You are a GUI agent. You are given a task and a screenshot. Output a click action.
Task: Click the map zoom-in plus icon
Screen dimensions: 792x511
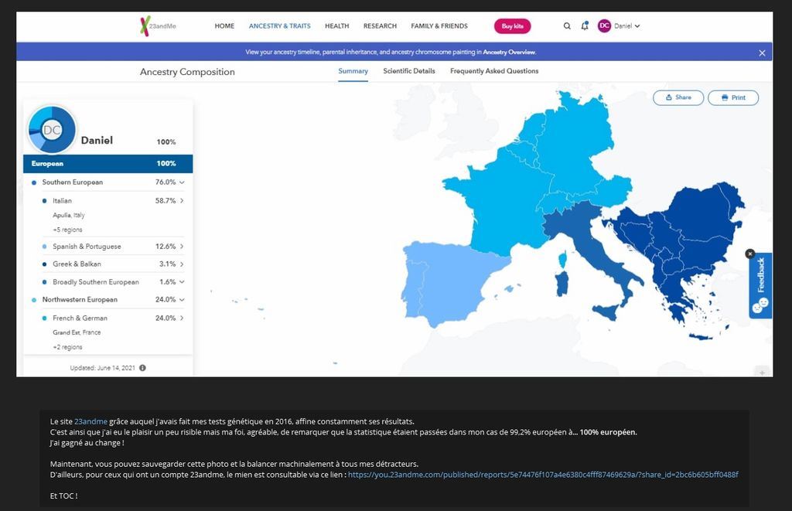click(x=762, y=373)
